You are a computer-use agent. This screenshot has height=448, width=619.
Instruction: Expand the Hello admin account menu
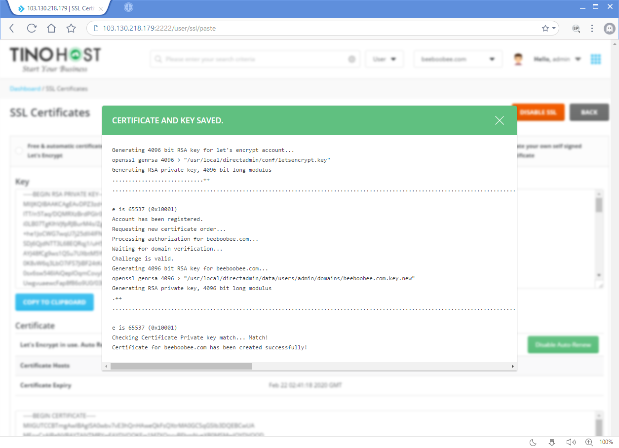click(557, 59)
